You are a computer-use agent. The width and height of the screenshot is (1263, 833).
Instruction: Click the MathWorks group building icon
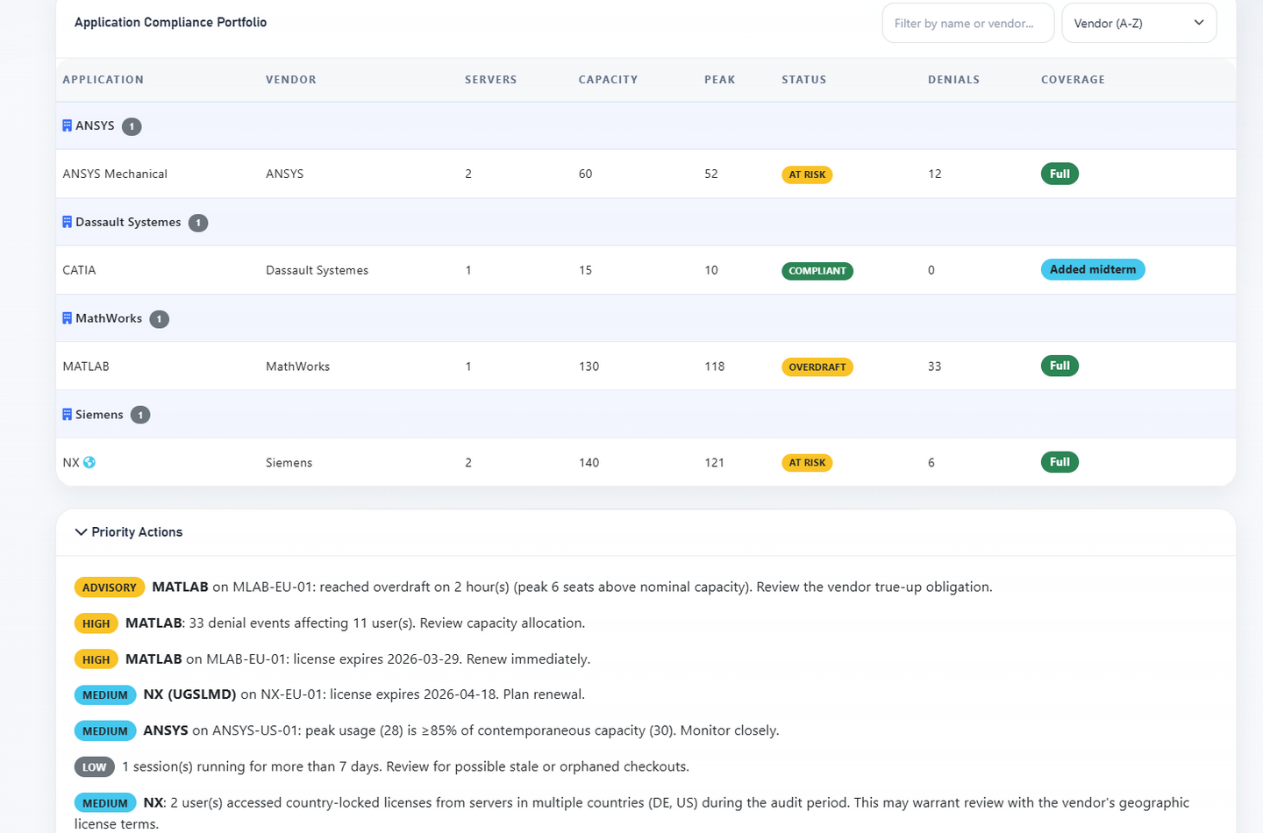67,318
